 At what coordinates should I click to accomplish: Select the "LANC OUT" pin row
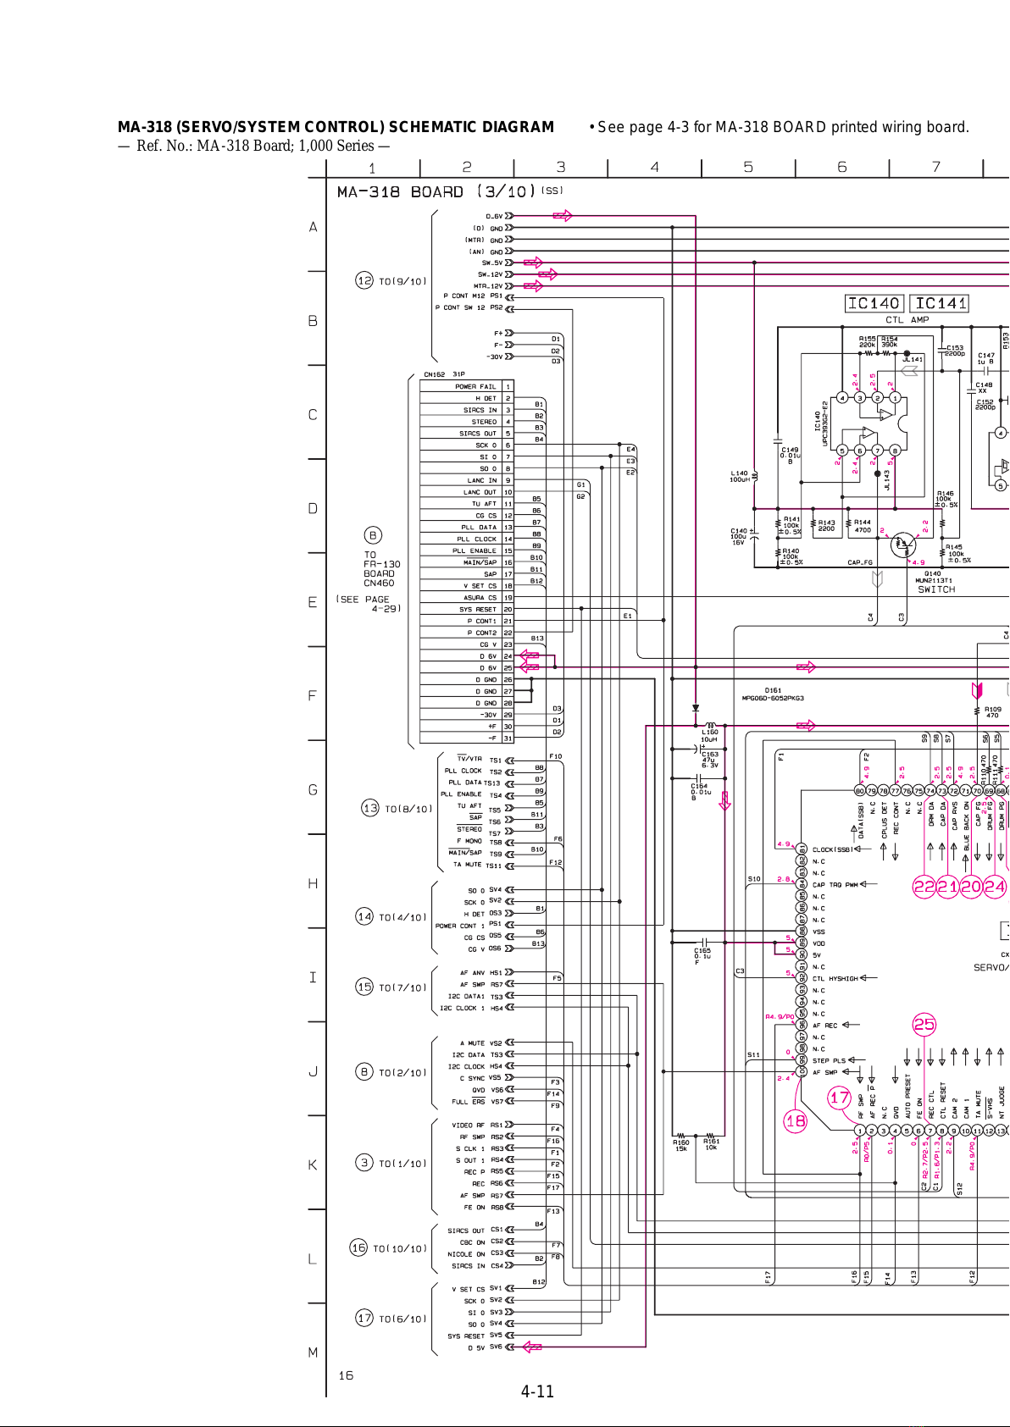(x=467, y=492)
